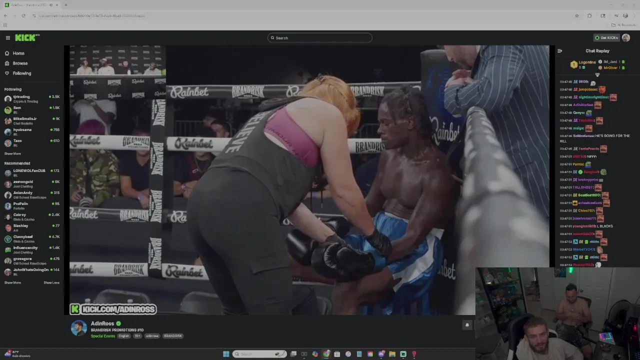
Task: Open recommended channel grossgore
Action: 31,260
